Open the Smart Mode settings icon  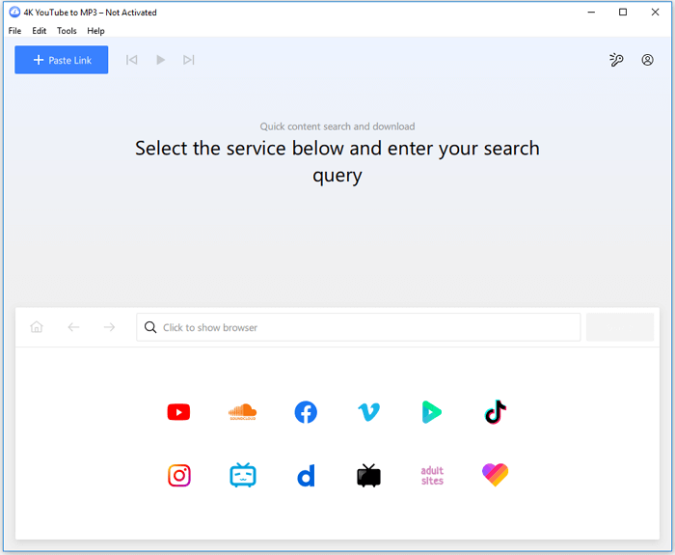616,60
